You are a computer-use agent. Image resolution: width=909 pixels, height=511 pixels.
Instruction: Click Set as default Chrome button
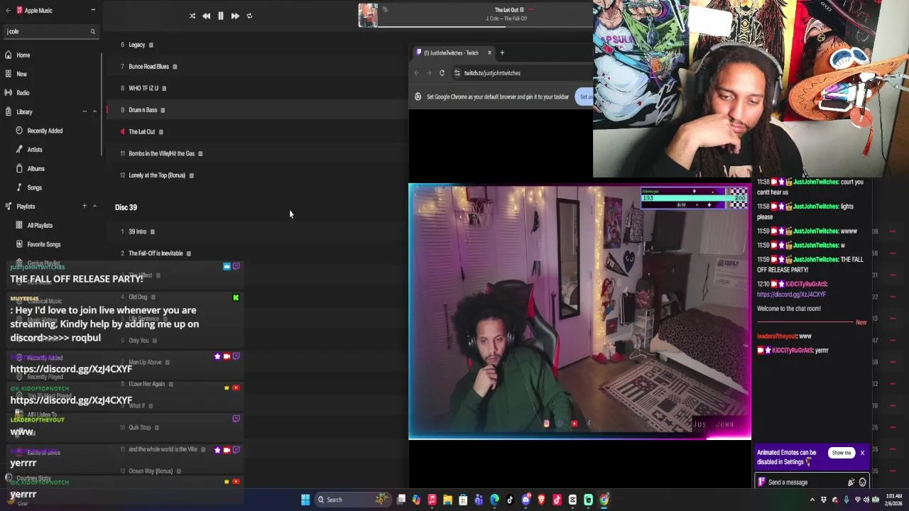(x=584, y=97)
